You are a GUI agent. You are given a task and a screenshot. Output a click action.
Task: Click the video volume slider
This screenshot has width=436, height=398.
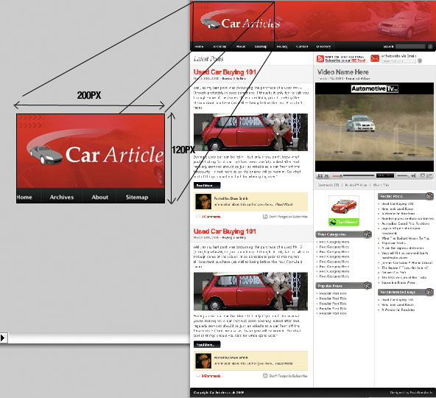404,175
